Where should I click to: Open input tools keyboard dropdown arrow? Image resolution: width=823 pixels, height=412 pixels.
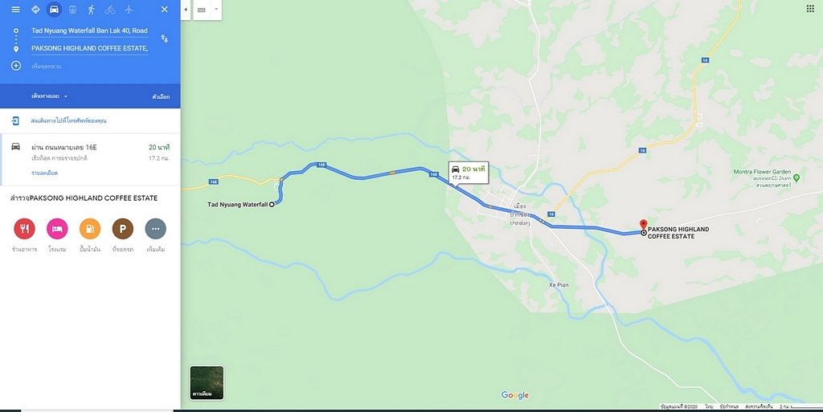[216, 10]
